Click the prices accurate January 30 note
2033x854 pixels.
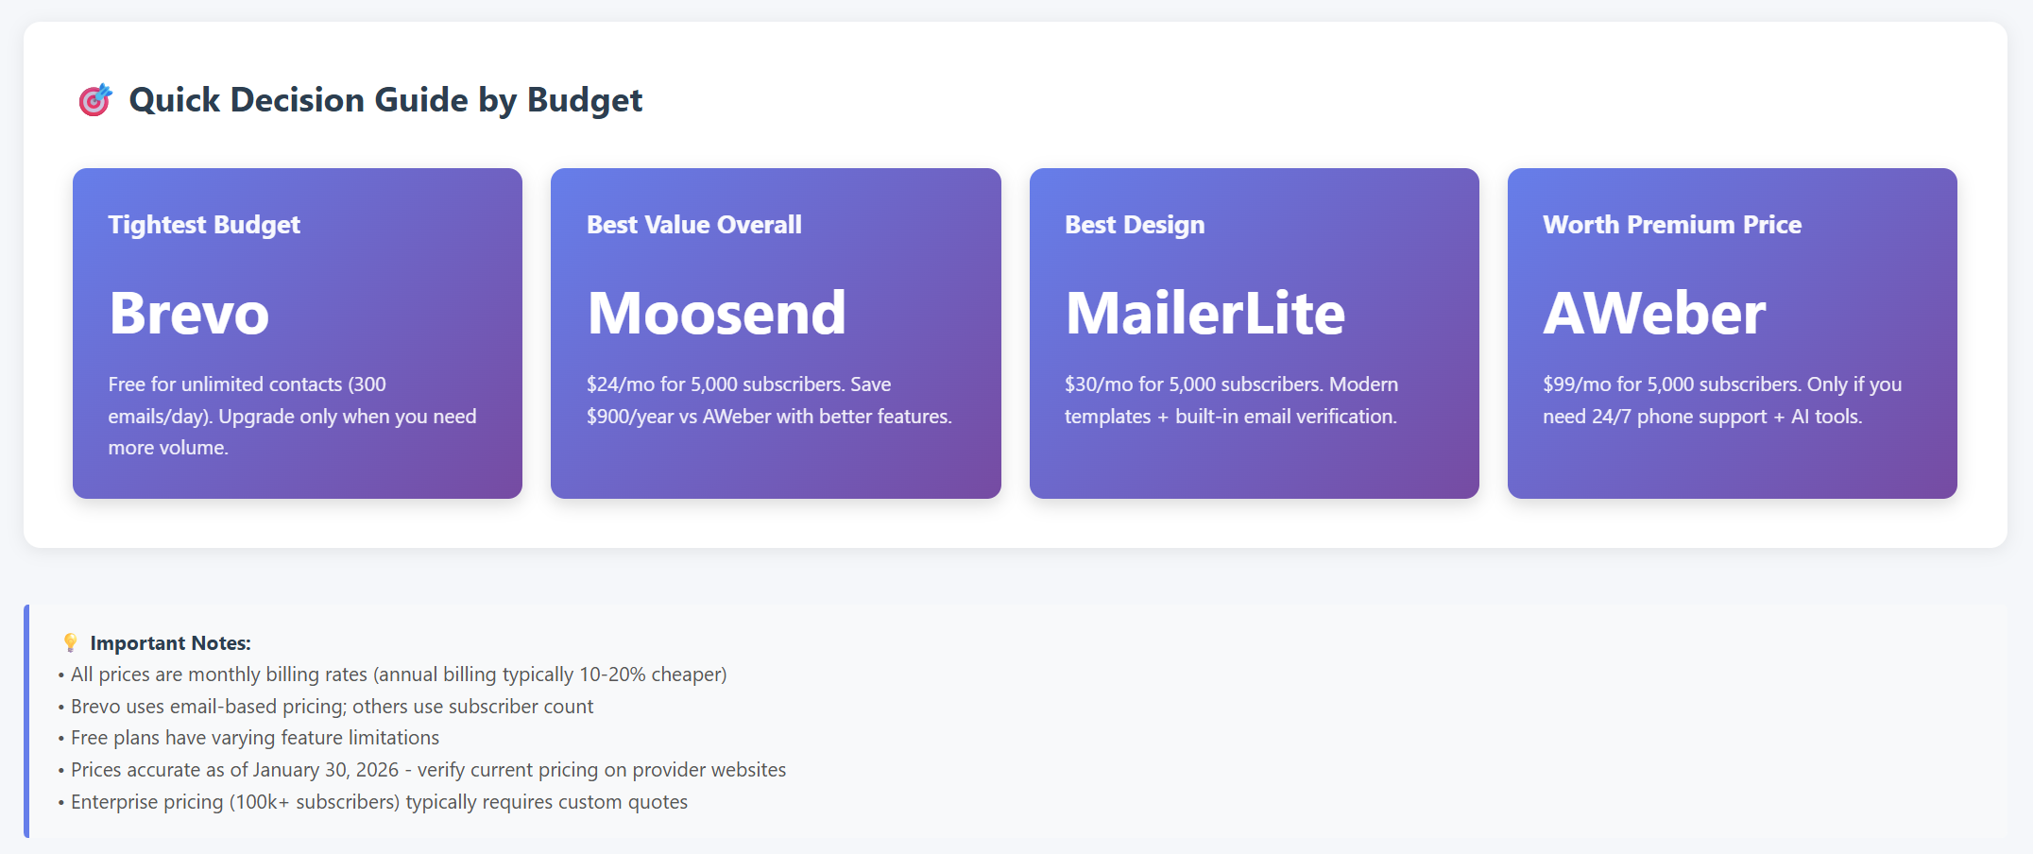[428, 770]
